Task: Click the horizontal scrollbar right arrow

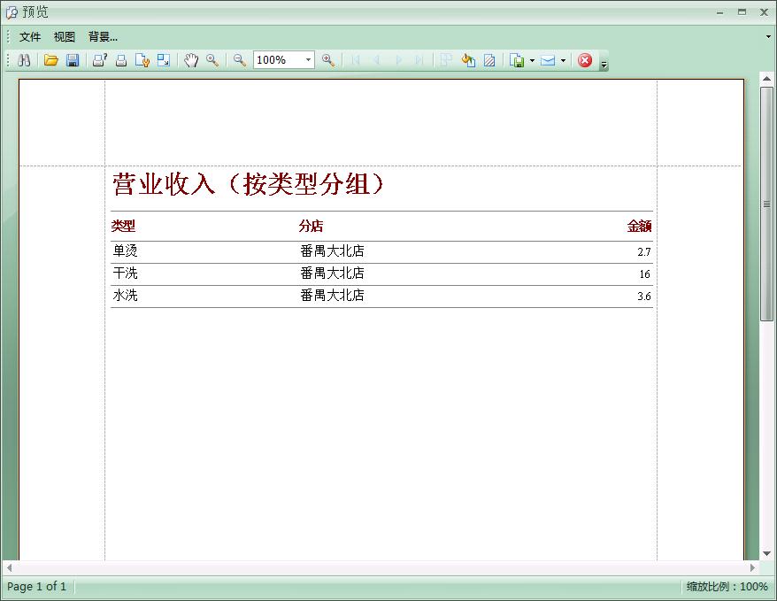Action: pyautogui.click(x=752, y=567)
